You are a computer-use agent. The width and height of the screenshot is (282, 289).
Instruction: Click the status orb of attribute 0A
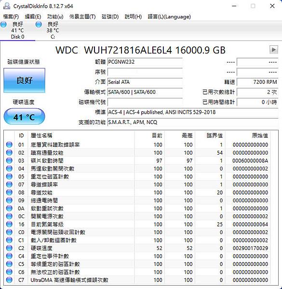9,208
